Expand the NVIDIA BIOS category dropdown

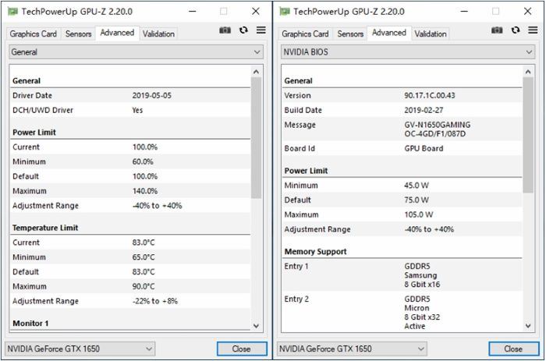[407, 51]
